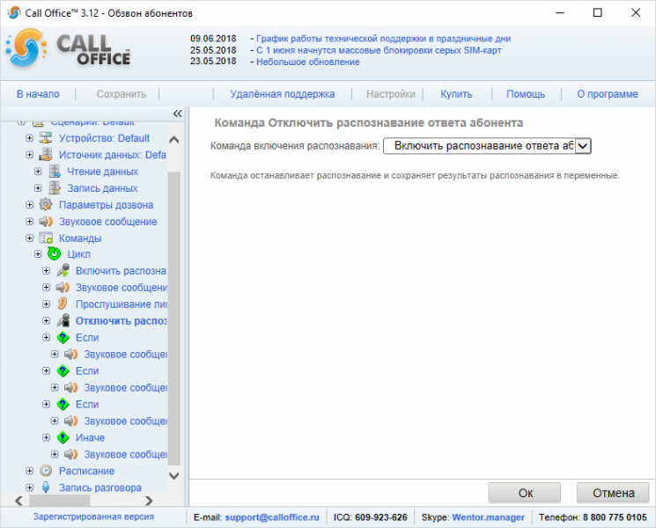Expand the Устройство: Default node
This screenshot has width=656, height=528.
(x=29, y=138)
